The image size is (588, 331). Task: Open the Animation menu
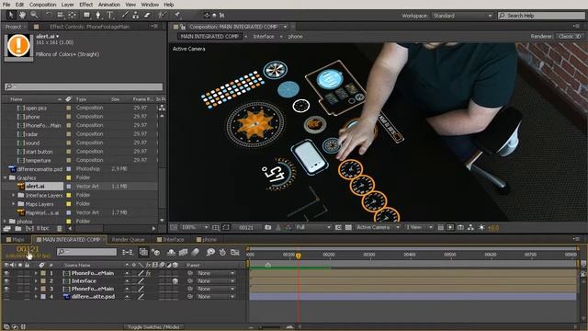109,5
